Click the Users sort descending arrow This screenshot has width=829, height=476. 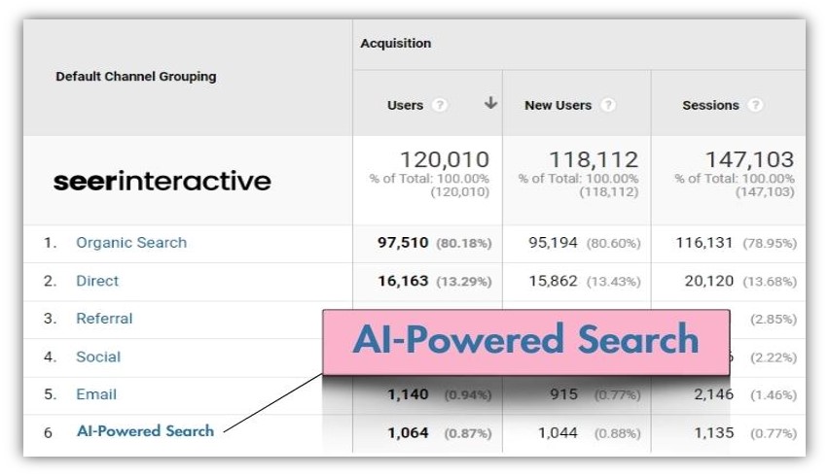tap(490, 104)
